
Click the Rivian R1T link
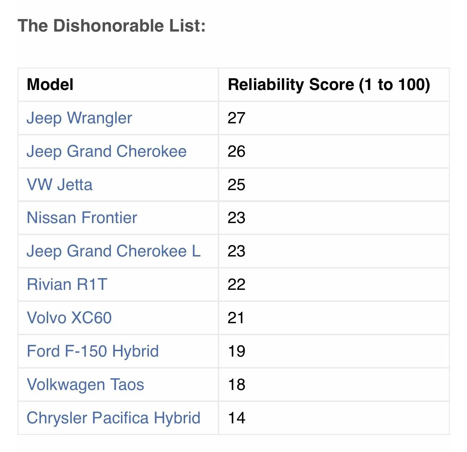[67, 285]
